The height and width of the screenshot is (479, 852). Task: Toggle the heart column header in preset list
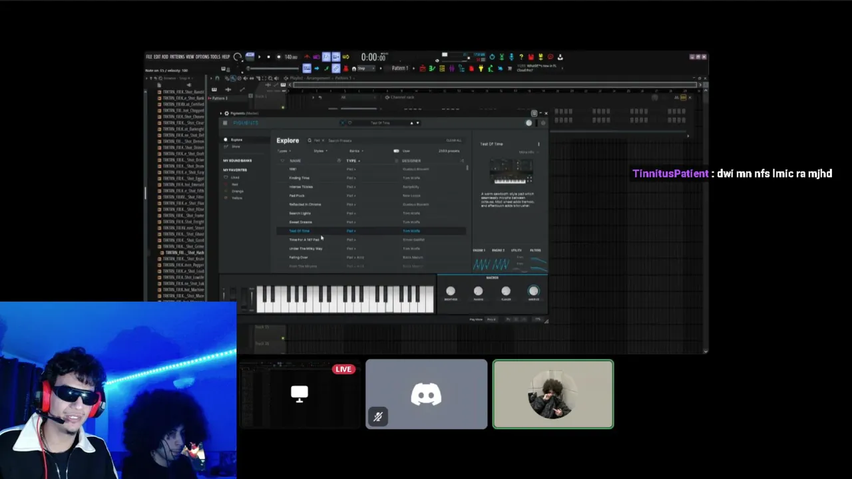pos(282,160)
